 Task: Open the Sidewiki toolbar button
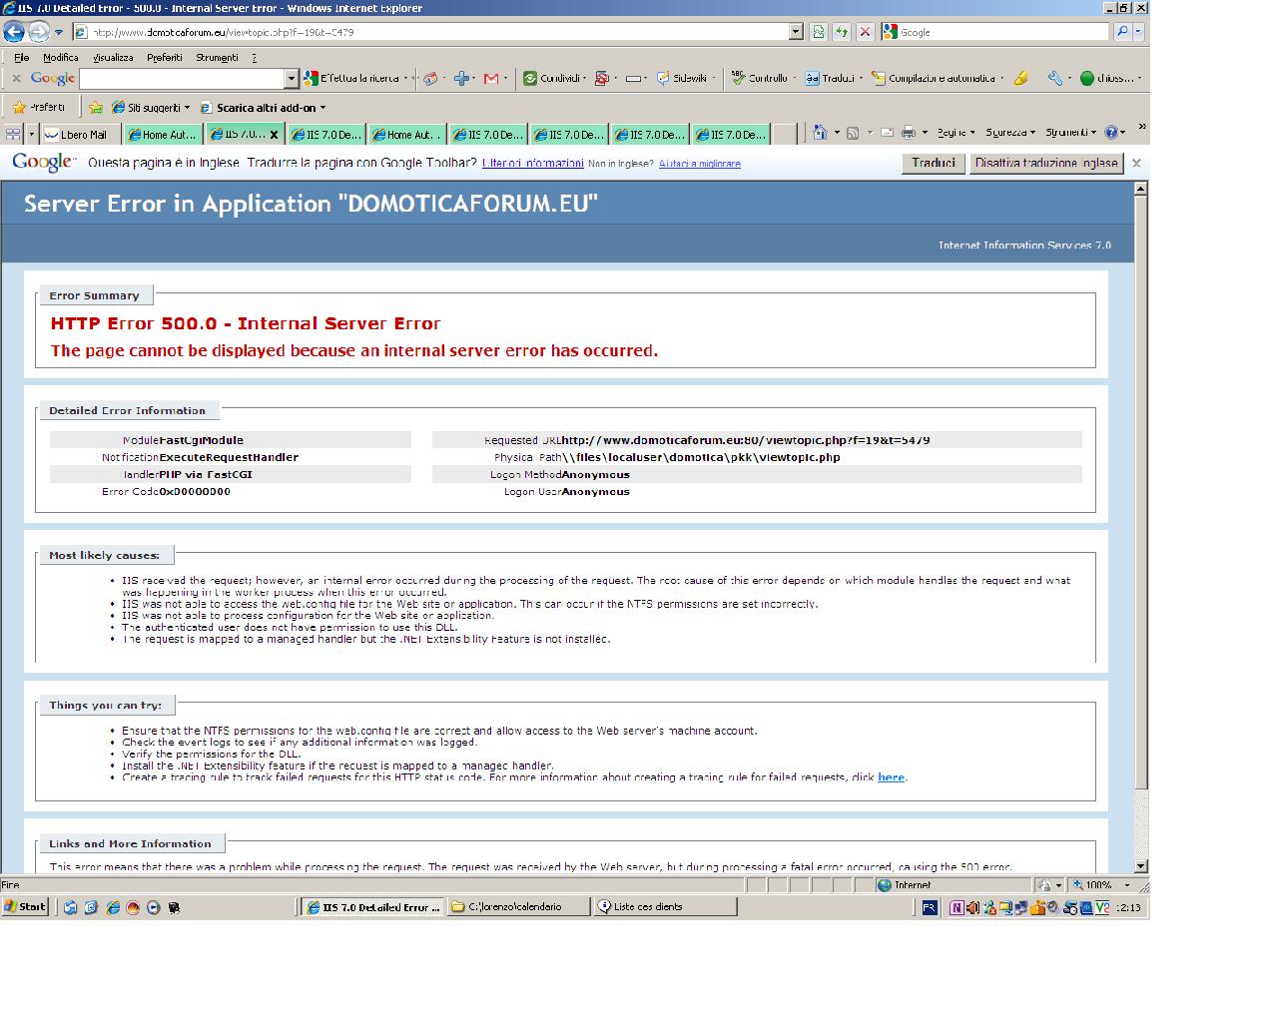[x=682, y=78]
